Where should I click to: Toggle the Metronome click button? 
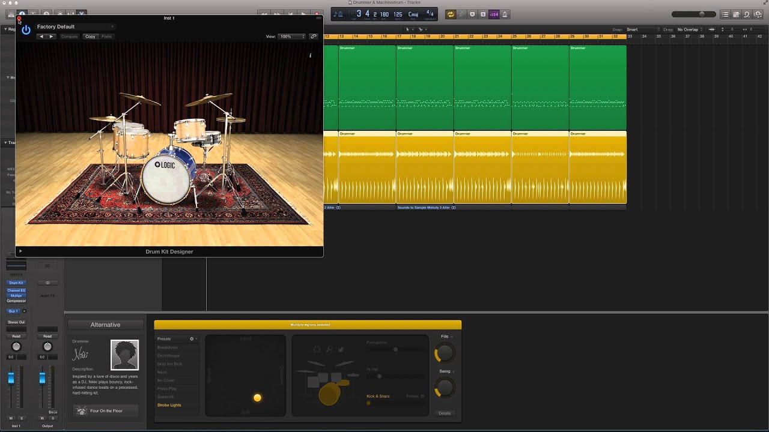click(x=505, y=14)
